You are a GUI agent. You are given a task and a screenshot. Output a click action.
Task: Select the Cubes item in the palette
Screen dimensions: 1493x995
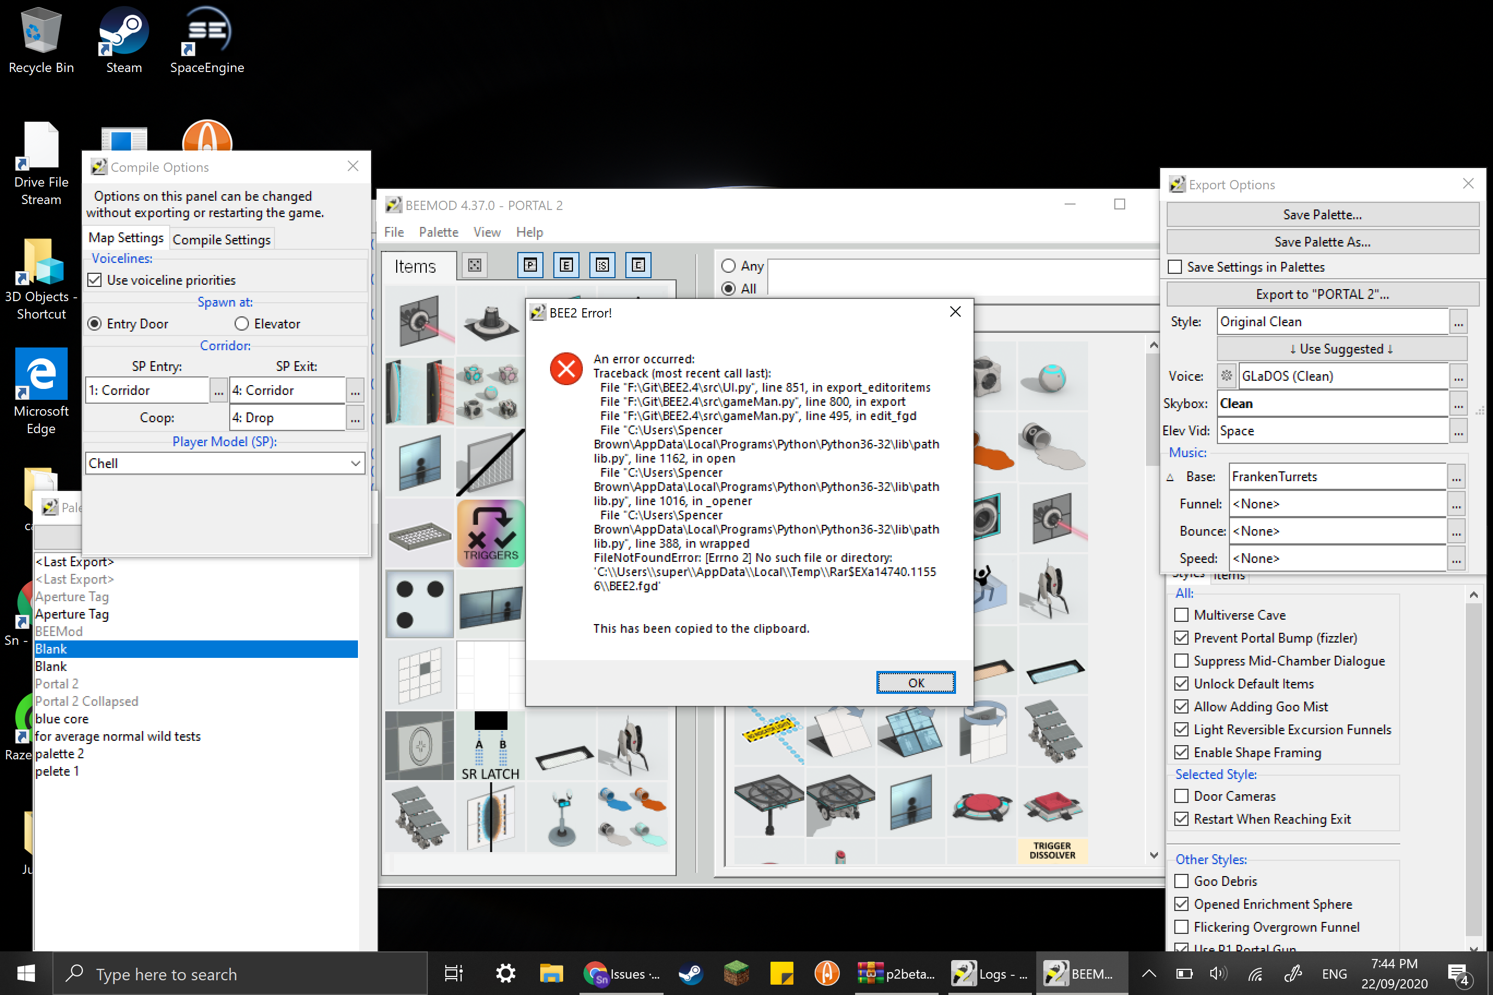click(x=490, y=392)
